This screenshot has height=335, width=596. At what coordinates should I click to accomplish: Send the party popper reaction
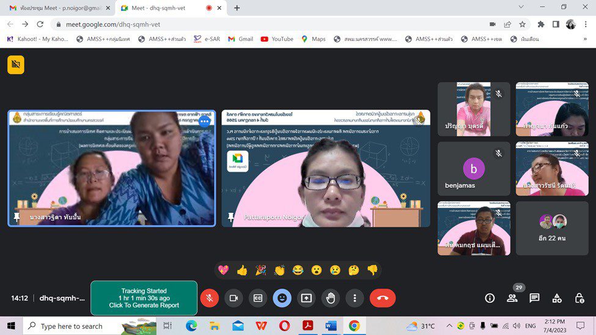click(x=261, y=270)
